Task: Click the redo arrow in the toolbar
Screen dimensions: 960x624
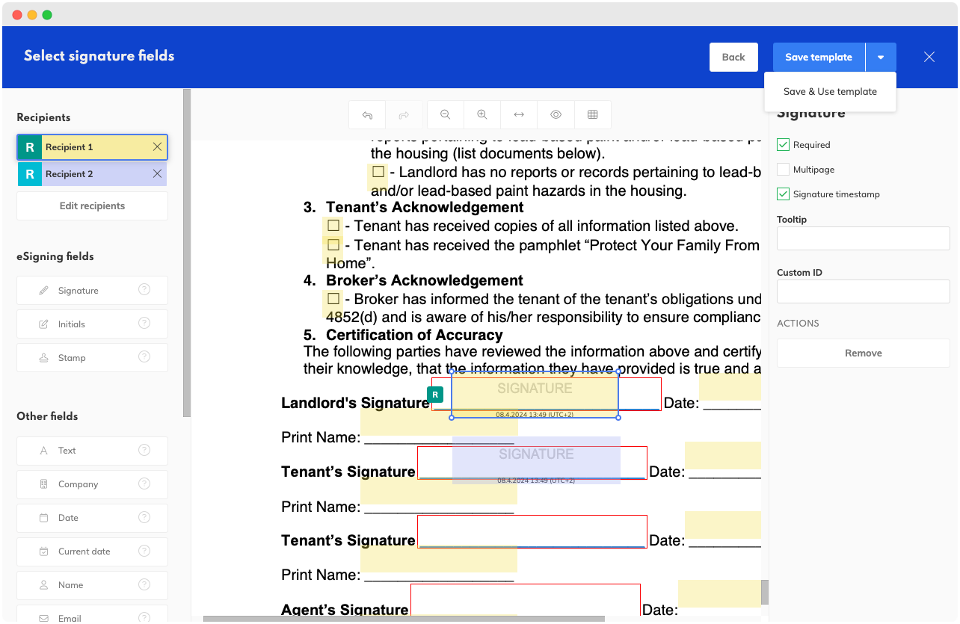Action: point(404,115)
